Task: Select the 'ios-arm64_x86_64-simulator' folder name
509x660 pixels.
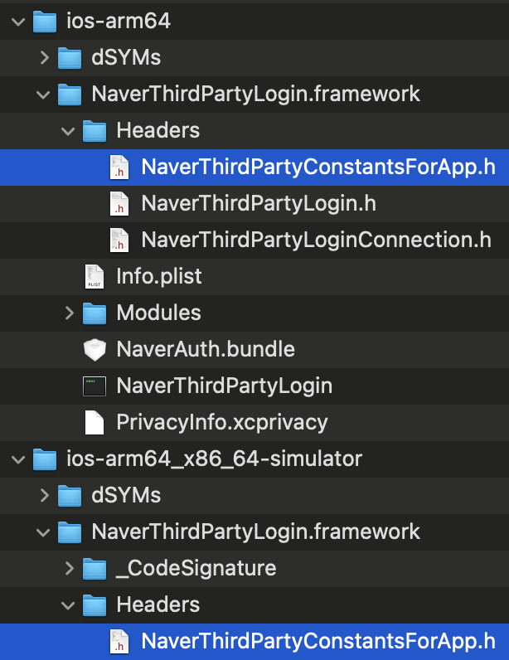Action: [214, 459]
